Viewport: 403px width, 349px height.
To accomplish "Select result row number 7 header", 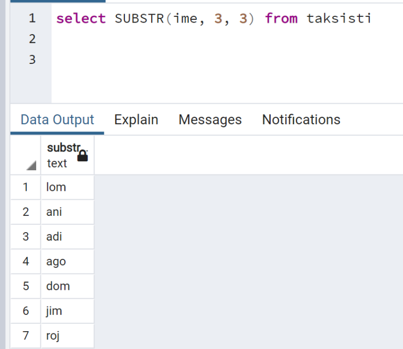I will tap(25, 336).
